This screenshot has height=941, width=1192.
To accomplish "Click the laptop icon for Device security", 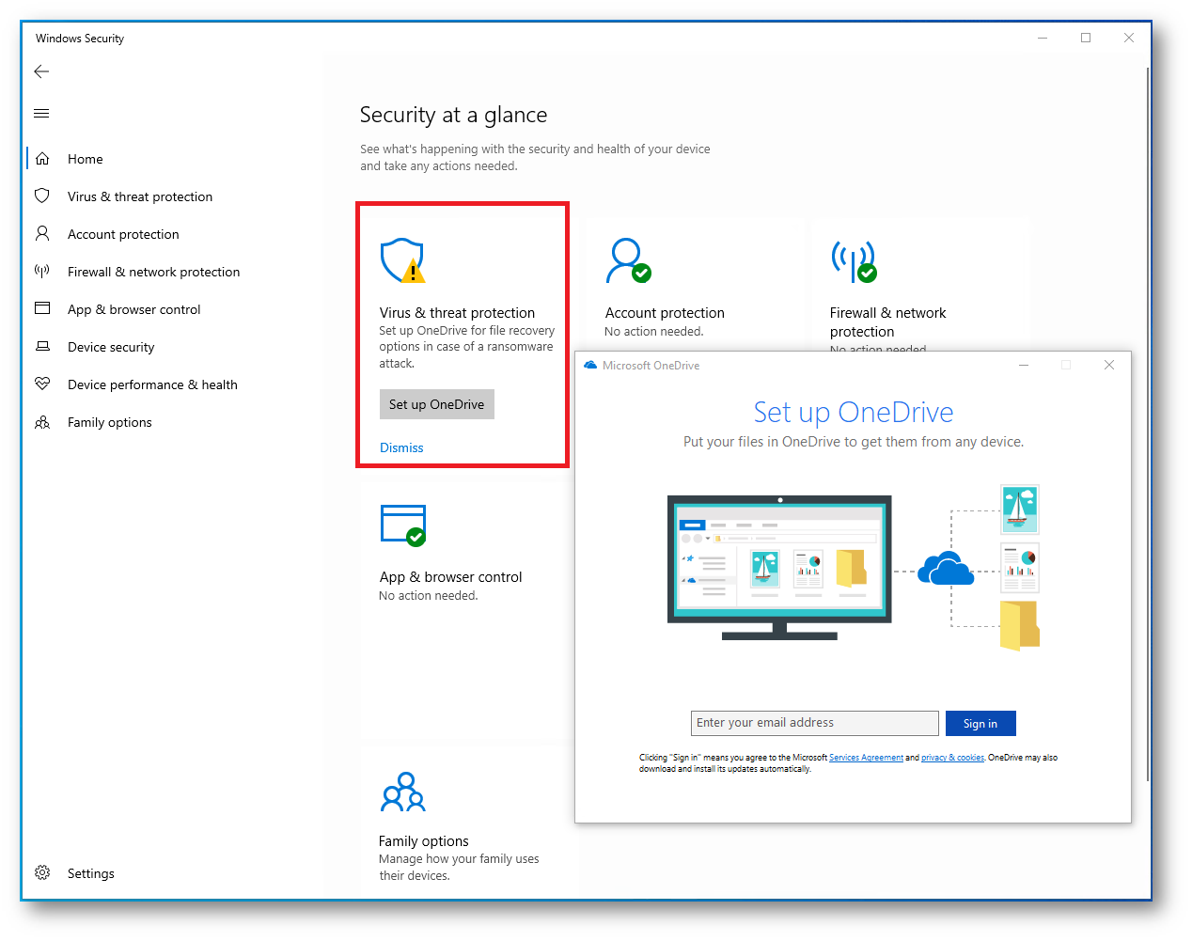I will 42,346.
